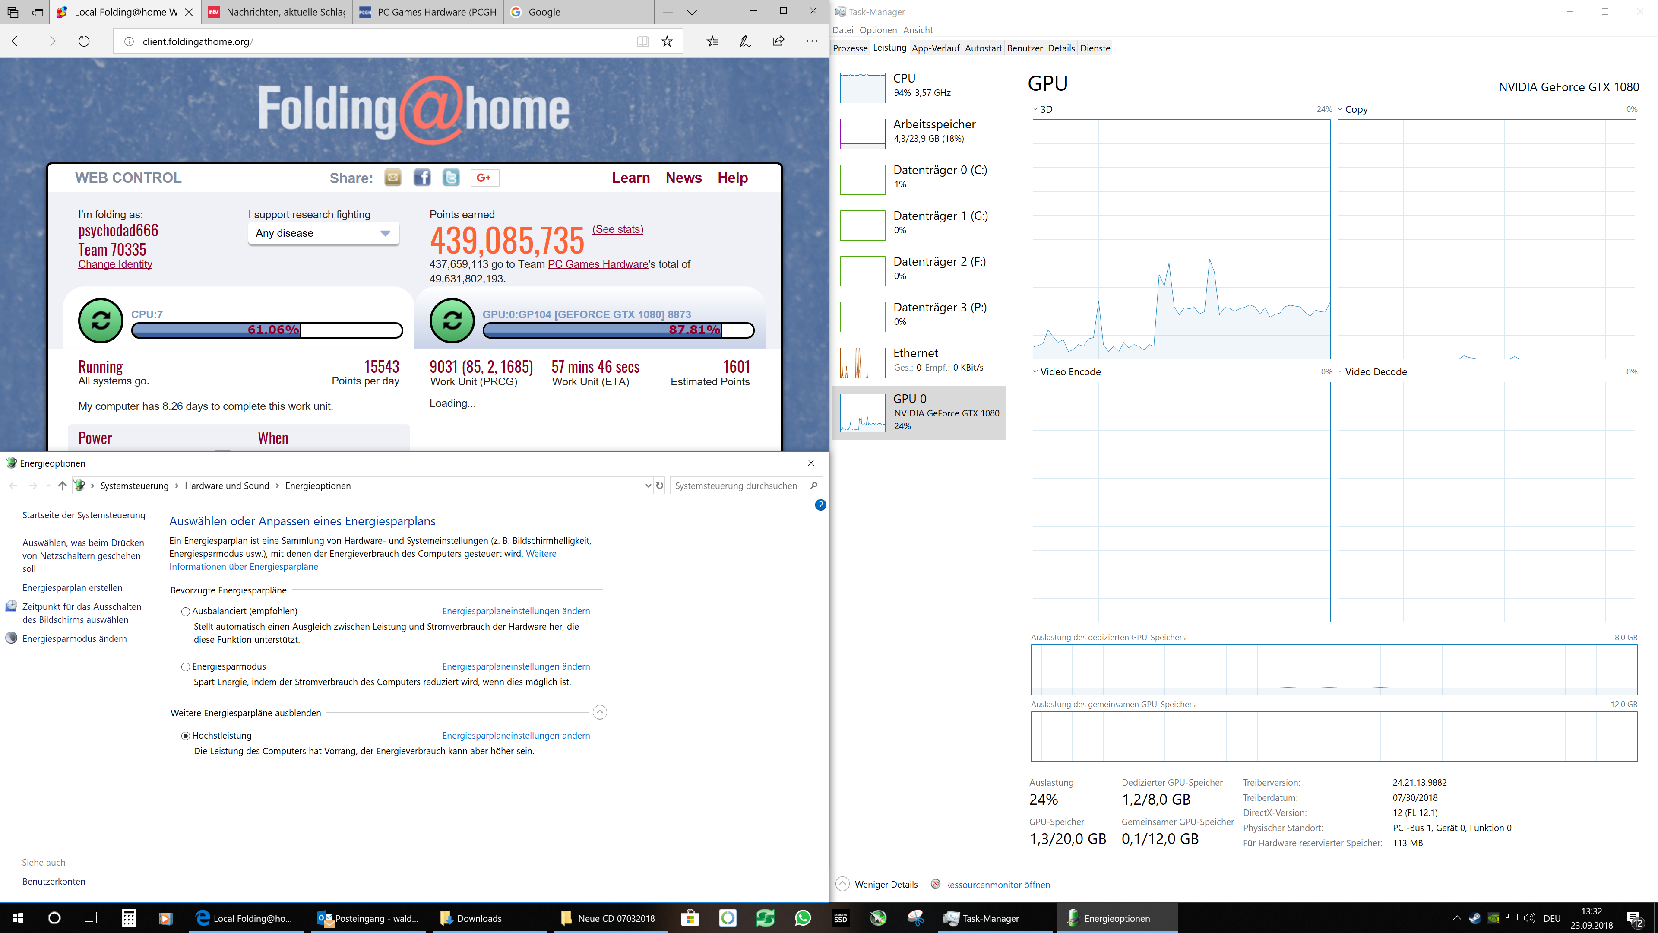The height and width of the screenshot is (933, 1658).
Task: Add page to favorites star
Action: tap(667, 41)
